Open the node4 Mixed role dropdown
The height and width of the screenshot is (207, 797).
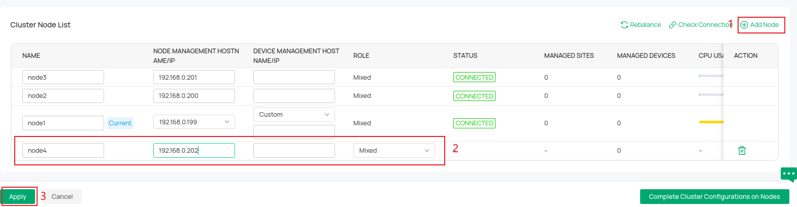394,151
